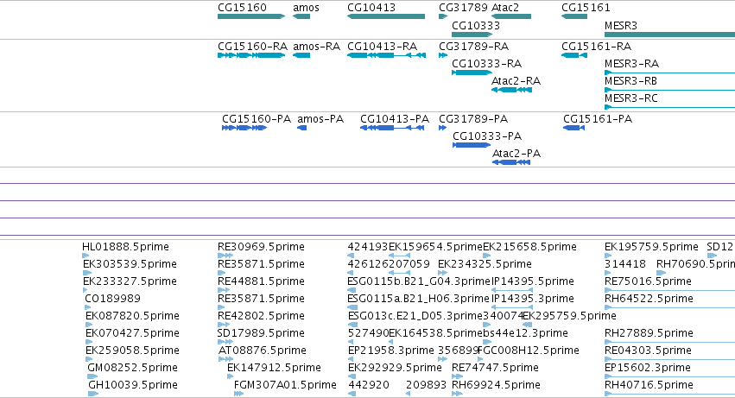Click the CG10333-PA protein label
735x398 pixels.
[x=487, y=136]
